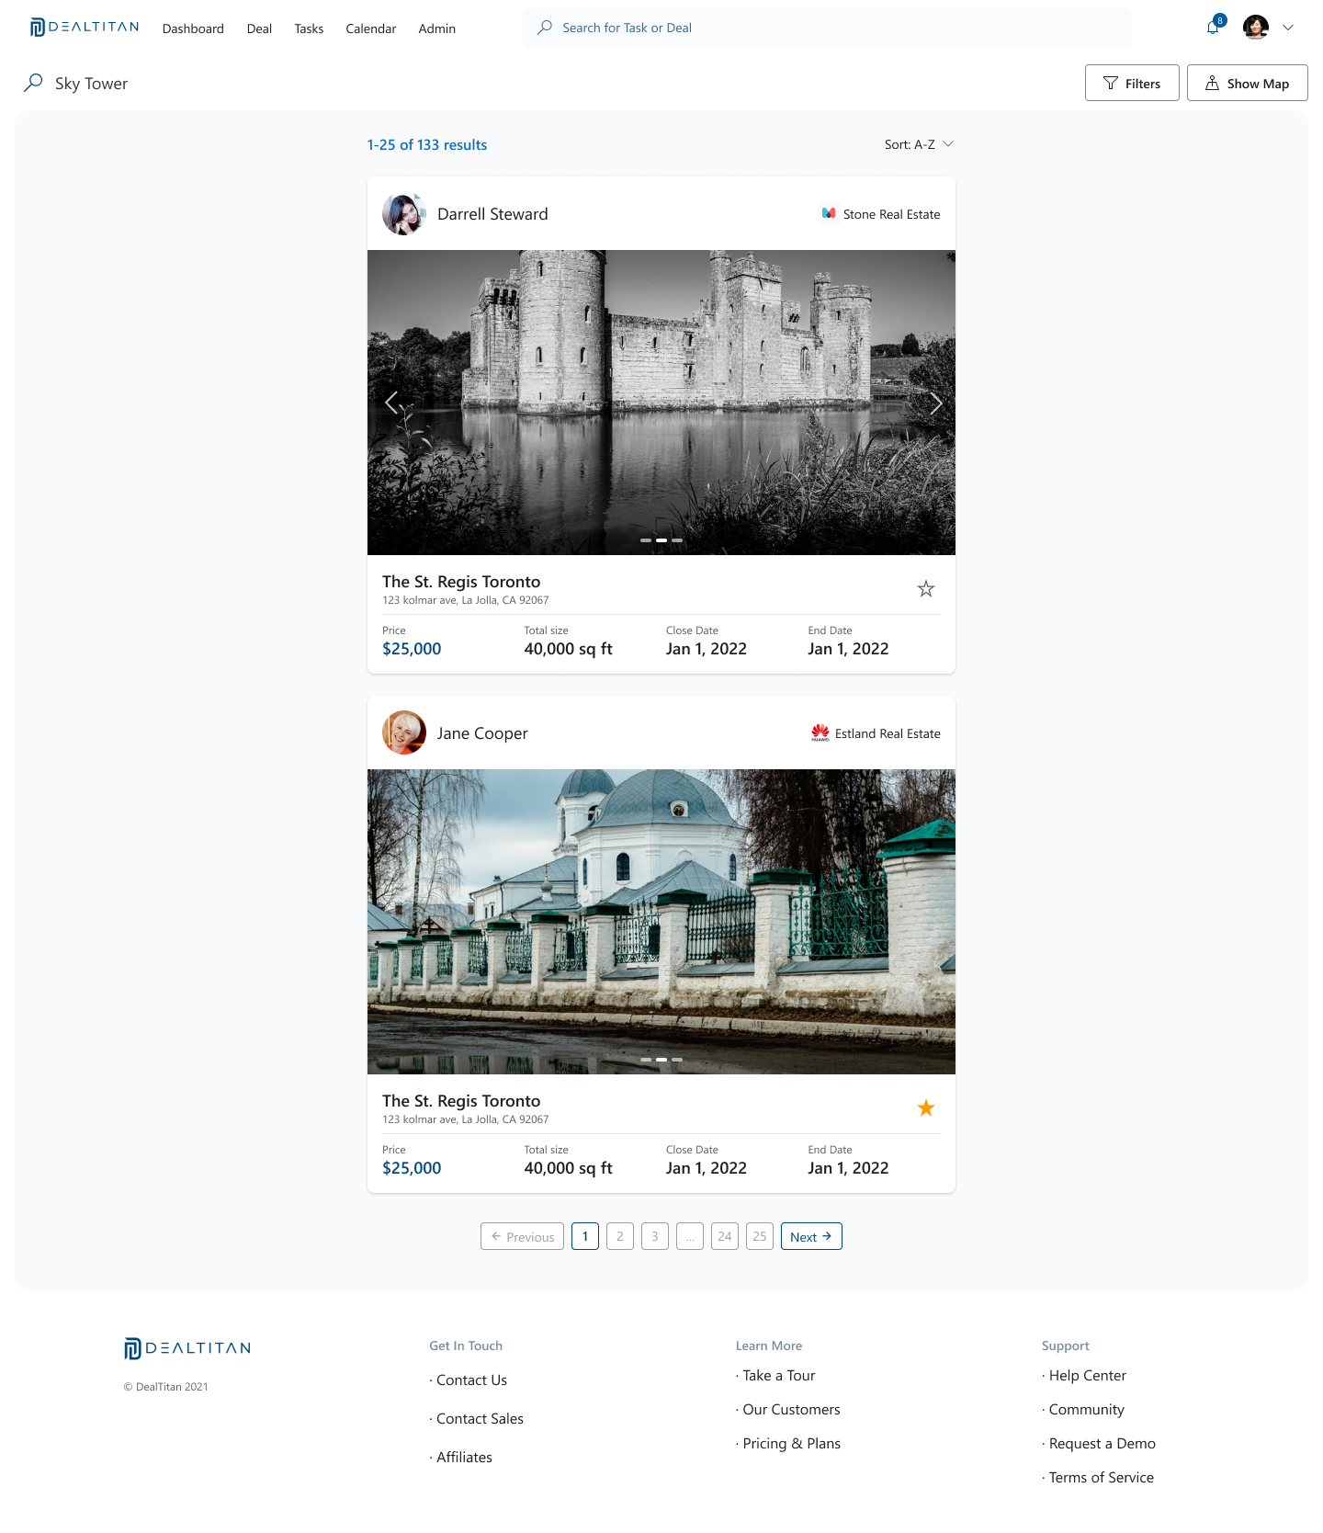The image size is (1323, 1533).
Task: Open Pricing & Plans link
Action: click(791, 1444)
